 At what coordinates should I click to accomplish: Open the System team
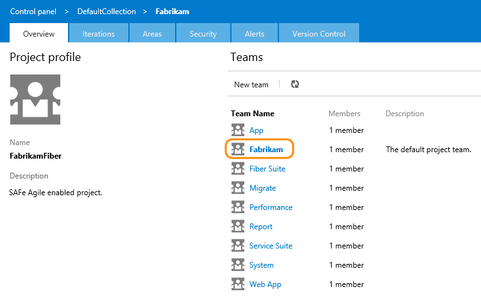(x=262, y=265)
